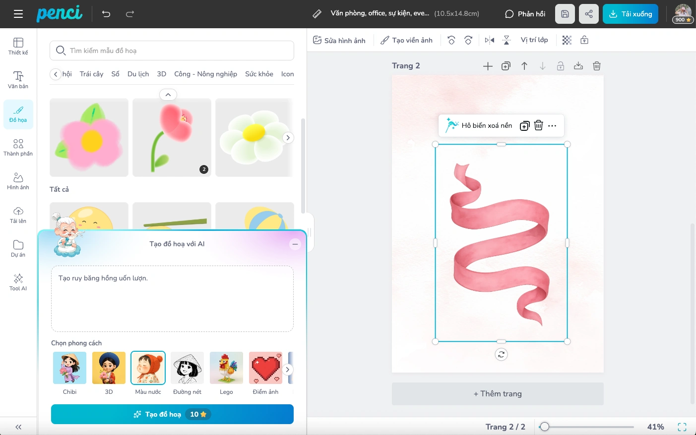
Task: Open the Dự án sidebar tab
Action: [18, 249]
